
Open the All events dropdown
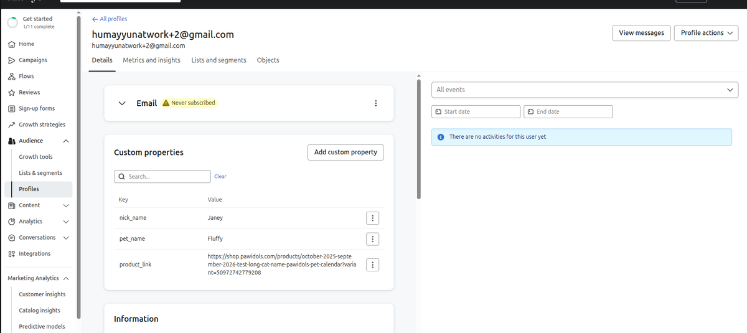[585, 90]
